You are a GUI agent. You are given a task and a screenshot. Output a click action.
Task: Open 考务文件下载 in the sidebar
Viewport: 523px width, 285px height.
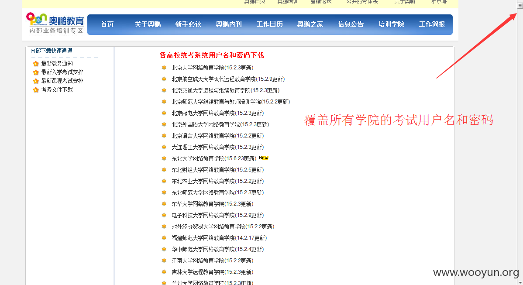coord(57,89)
